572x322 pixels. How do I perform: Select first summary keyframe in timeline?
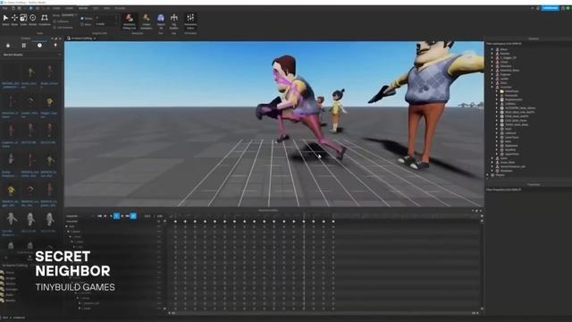(x=175, y=222)
